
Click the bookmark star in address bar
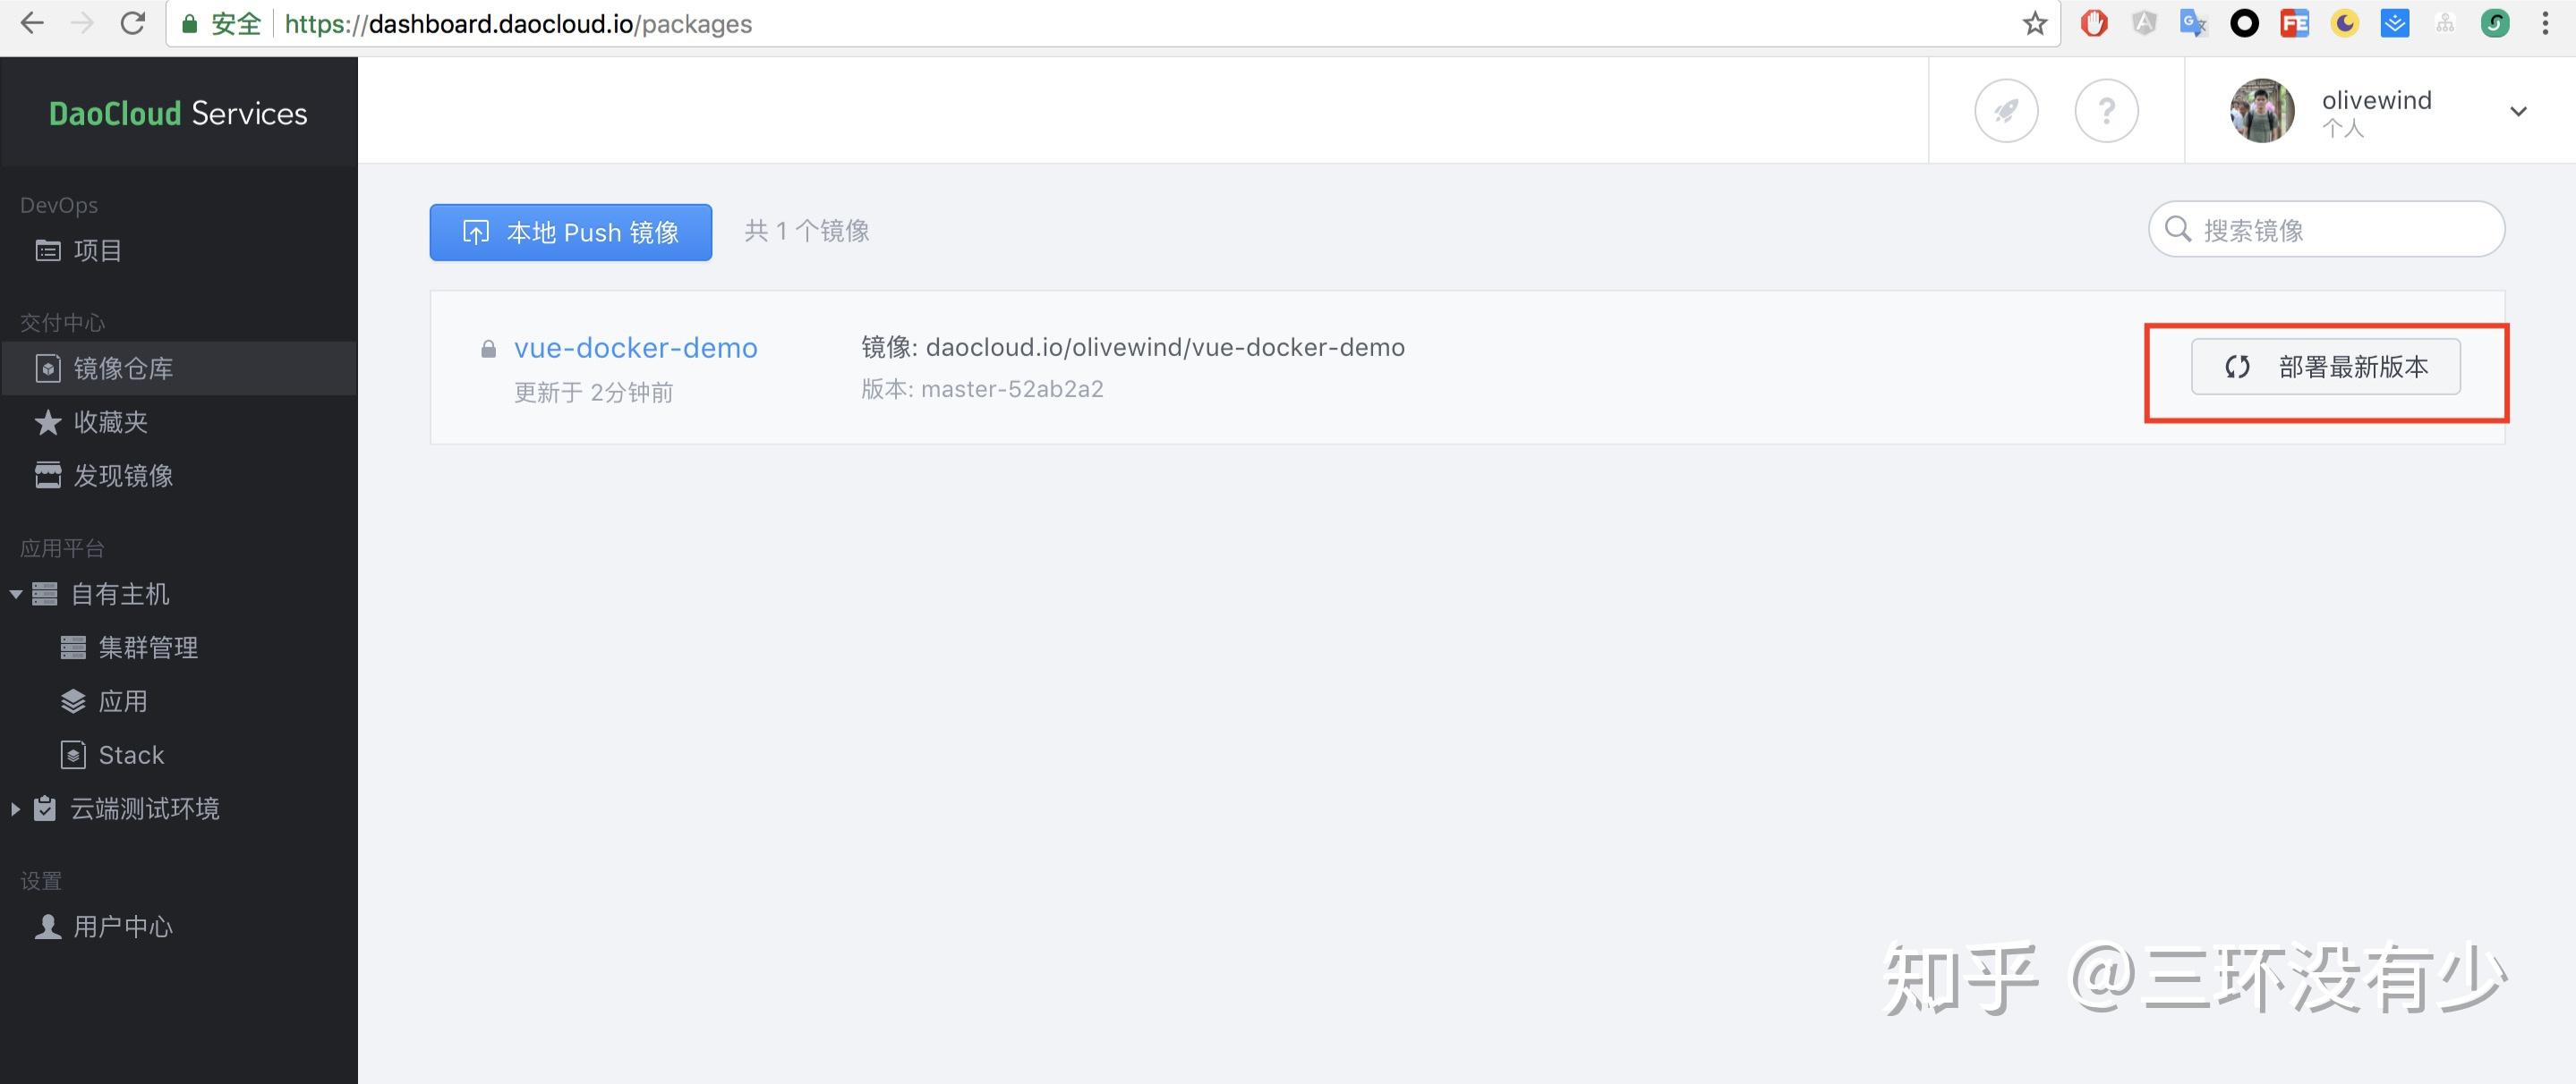[x=2034, y=24]
